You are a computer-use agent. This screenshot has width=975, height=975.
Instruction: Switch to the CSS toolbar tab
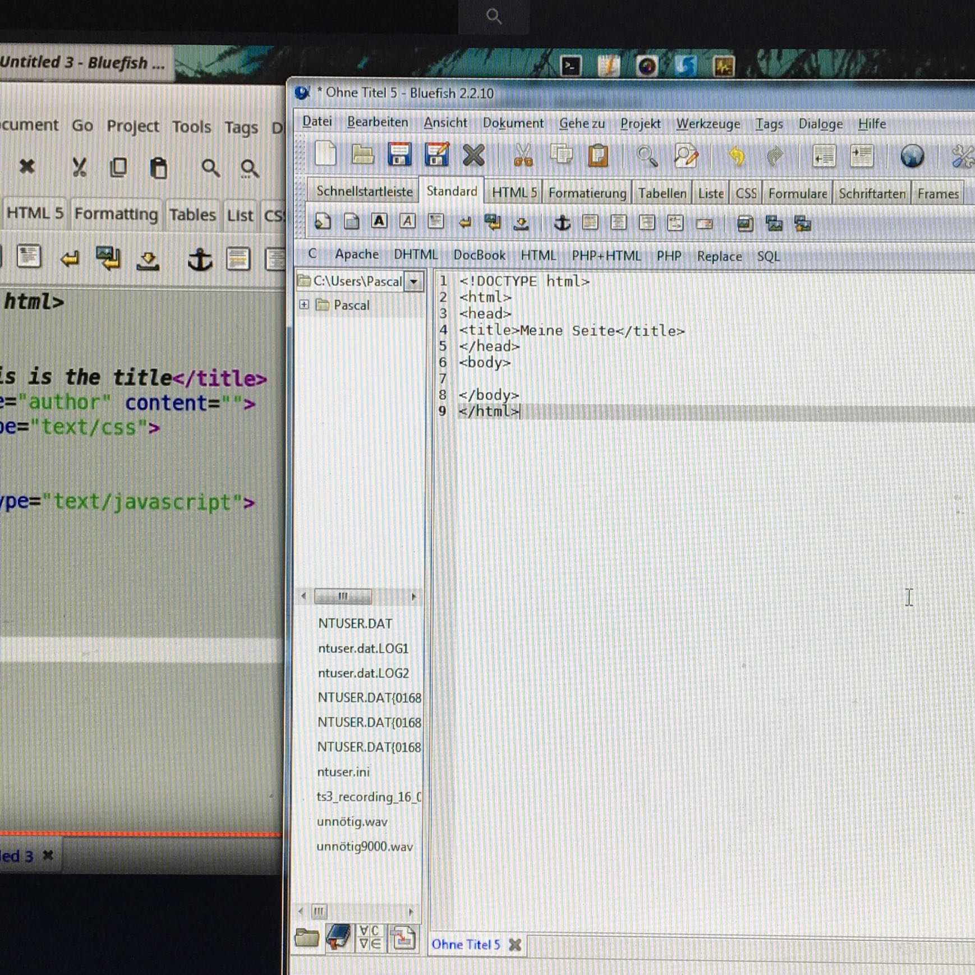[x=746, y=194]
